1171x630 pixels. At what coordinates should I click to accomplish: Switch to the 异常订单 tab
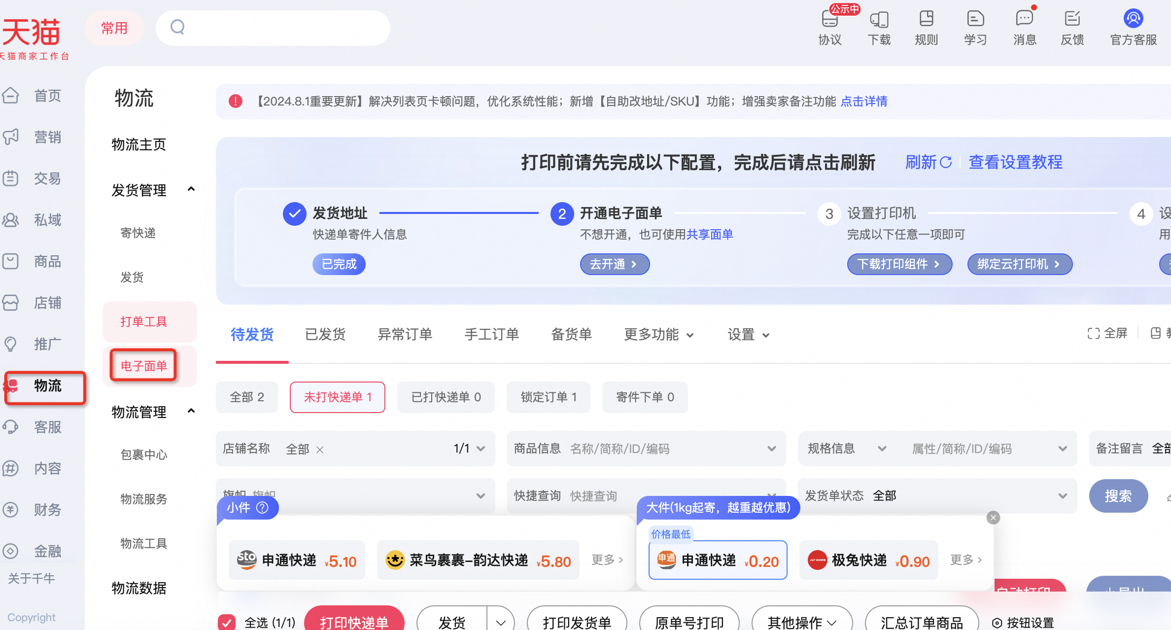coord(405,335)
